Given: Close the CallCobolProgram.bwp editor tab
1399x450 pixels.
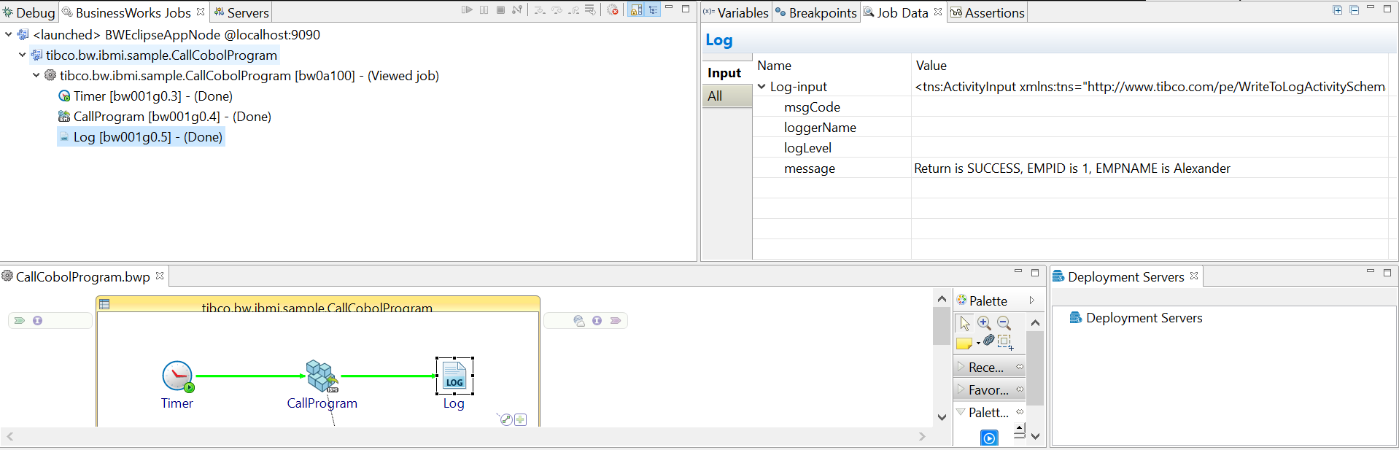Looking at the screenshot, I should pyautogui.click(x=160, y=276).
